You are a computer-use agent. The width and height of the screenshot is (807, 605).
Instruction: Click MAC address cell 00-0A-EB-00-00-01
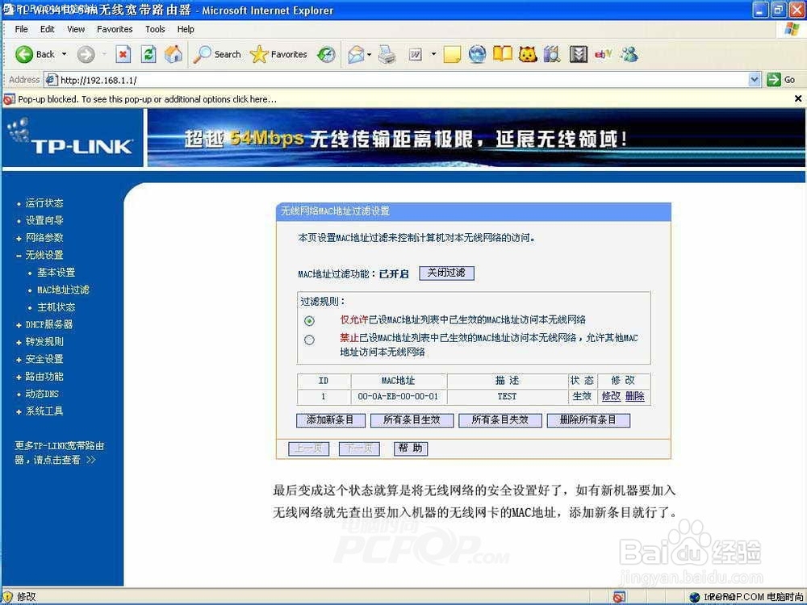(x=399, y=397)
